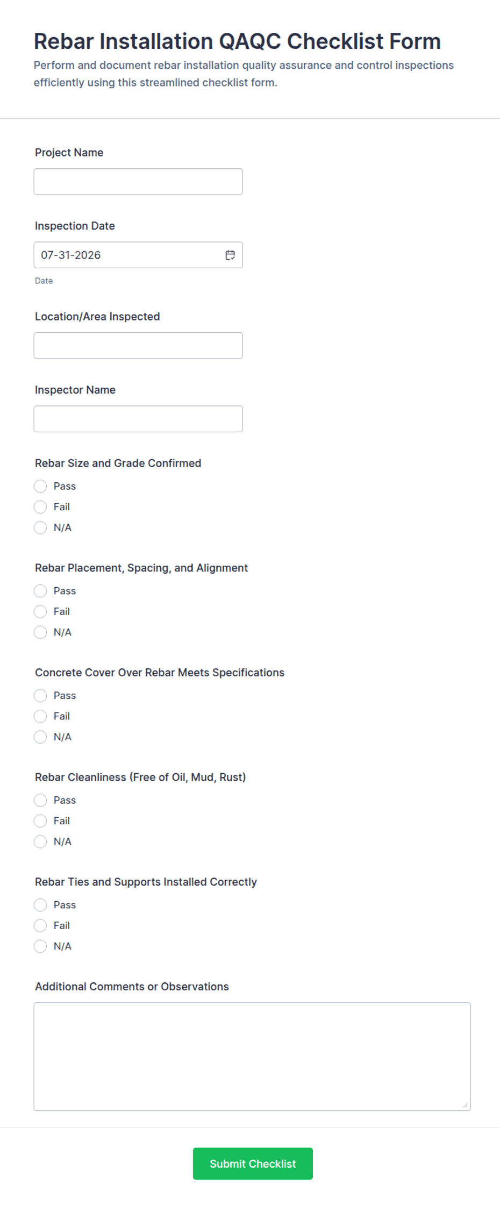Focus the Inspection Date field
Viewport: 500px width, 1206px height.
(x=138, y=255)
